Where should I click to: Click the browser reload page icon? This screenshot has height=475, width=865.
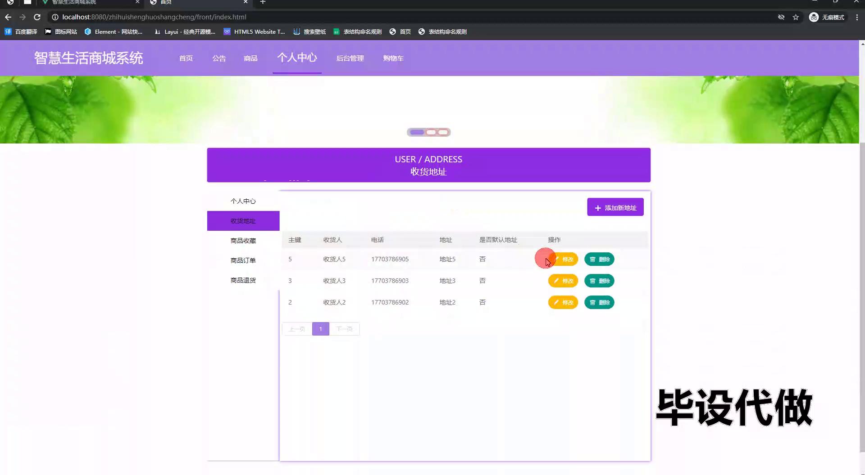pyautogui.click(x=37, y=17)
